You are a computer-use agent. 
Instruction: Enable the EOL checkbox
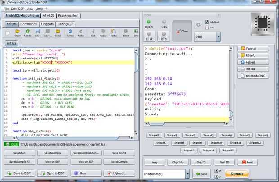(207, 27)
